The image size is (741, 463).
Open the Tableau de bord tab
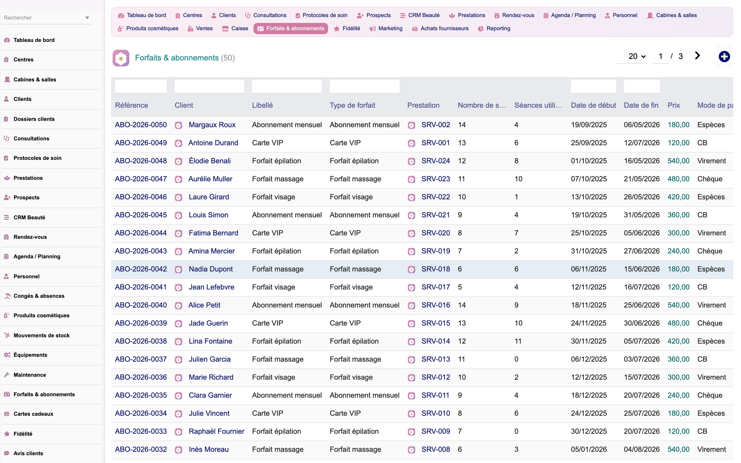pyautogui.click(x=142, y=15)
